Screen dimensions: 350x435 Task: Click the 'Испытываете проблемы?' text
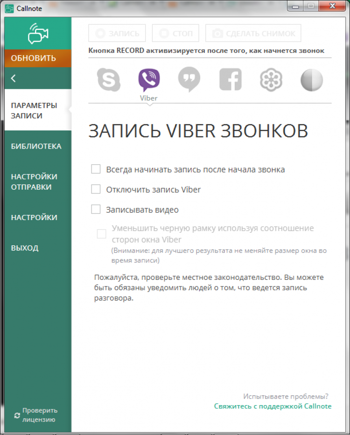coord(286,396)
